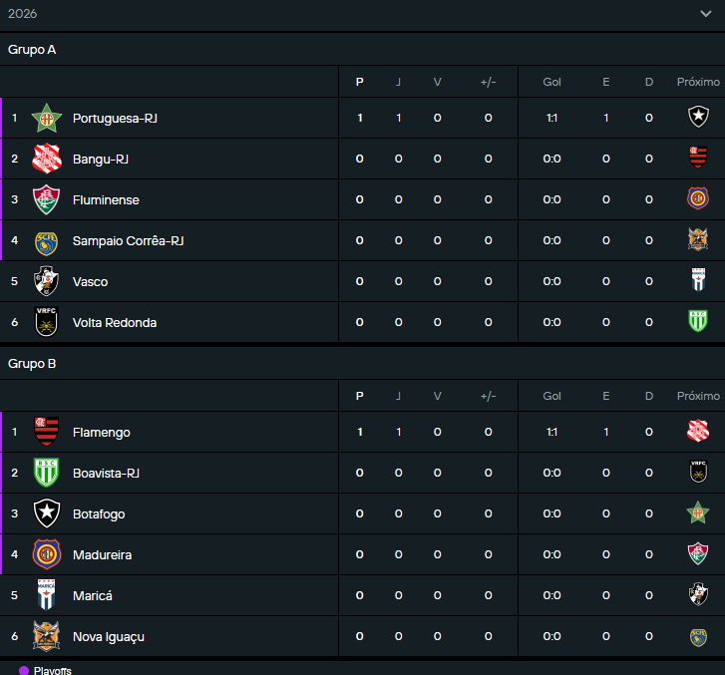The width and height of the screenshot is (725, 675).
Task: Click Bangu crest next opponent for Flamengo
Action: 698,431
